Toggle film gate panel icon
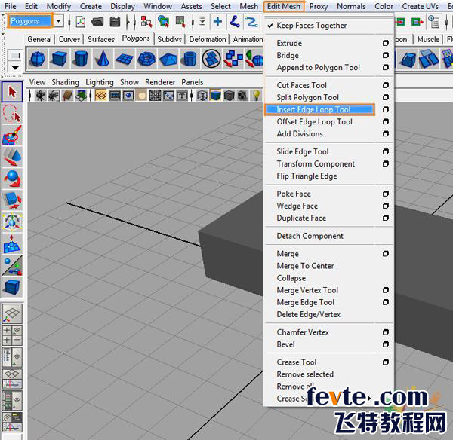 pyautogui.click(x=115, y=96)
